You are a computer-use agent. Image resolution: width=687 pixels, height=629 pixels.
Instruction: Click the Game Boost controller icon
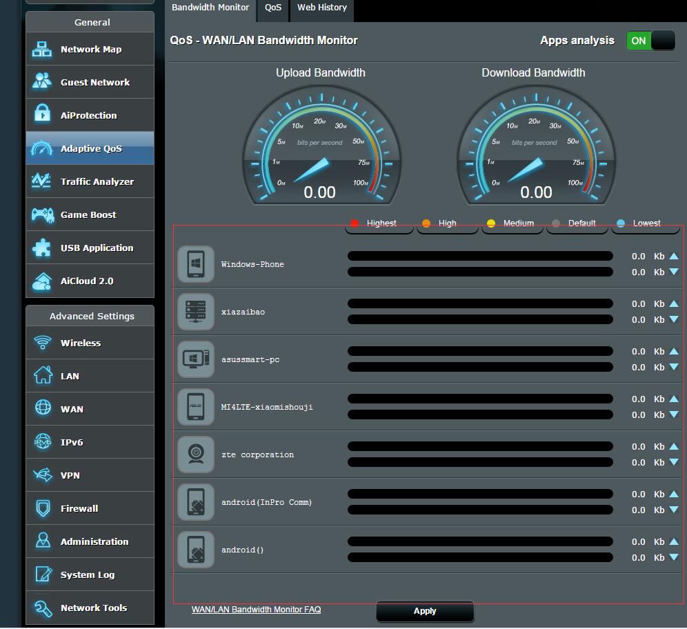coord(43,214)
